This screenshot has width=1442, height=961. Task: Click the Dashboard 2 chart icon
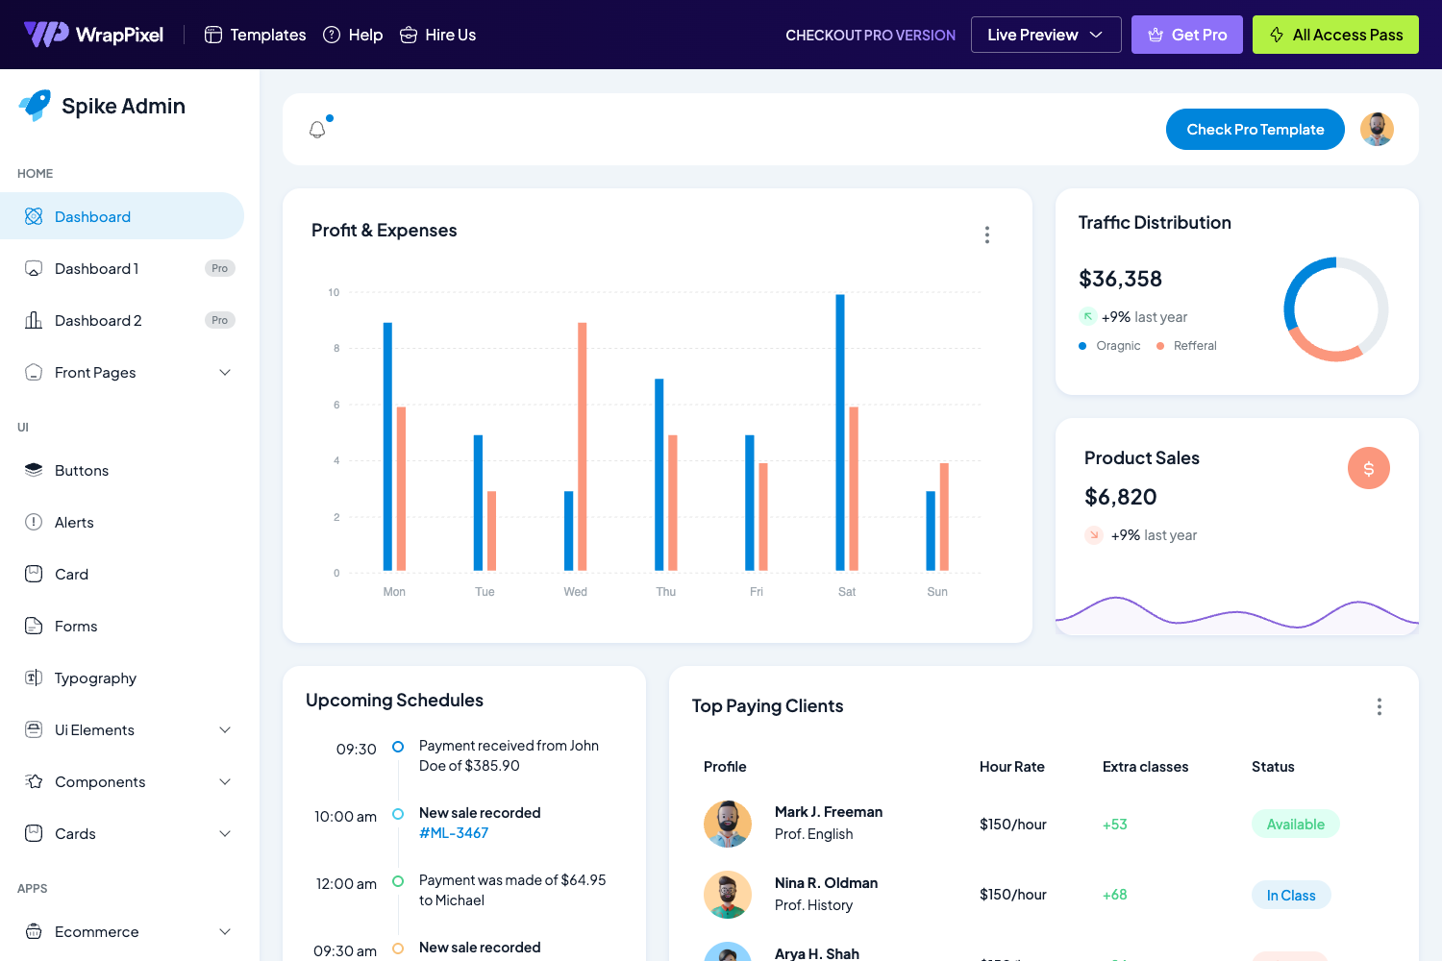(34, 320)
